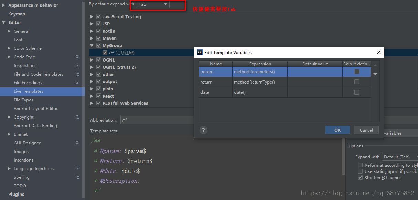Collapse the Editor settings section
The height and width of the screenshot is (200, 418).
tap(4, 23)
